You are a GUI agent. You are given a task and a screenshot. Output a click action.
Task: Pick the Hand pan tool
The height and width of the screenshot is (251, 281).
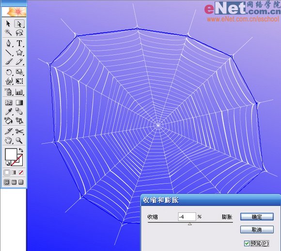pyautogui.click(x=8, y=141)
